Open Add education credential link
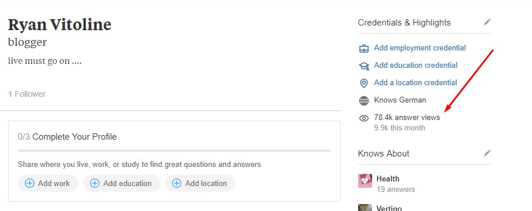This screenshot has width=532, height=211. coord(416,66)
